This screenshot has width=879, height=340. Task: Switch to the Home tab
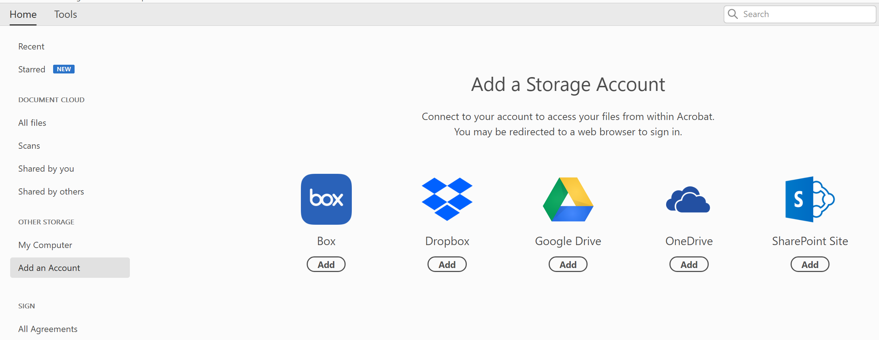[x=23, y=14]
